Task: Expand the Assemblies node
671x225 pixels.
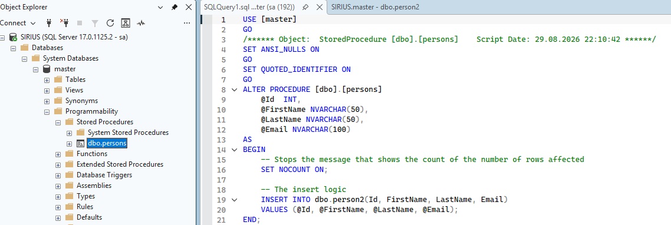Action: (58, 186)
